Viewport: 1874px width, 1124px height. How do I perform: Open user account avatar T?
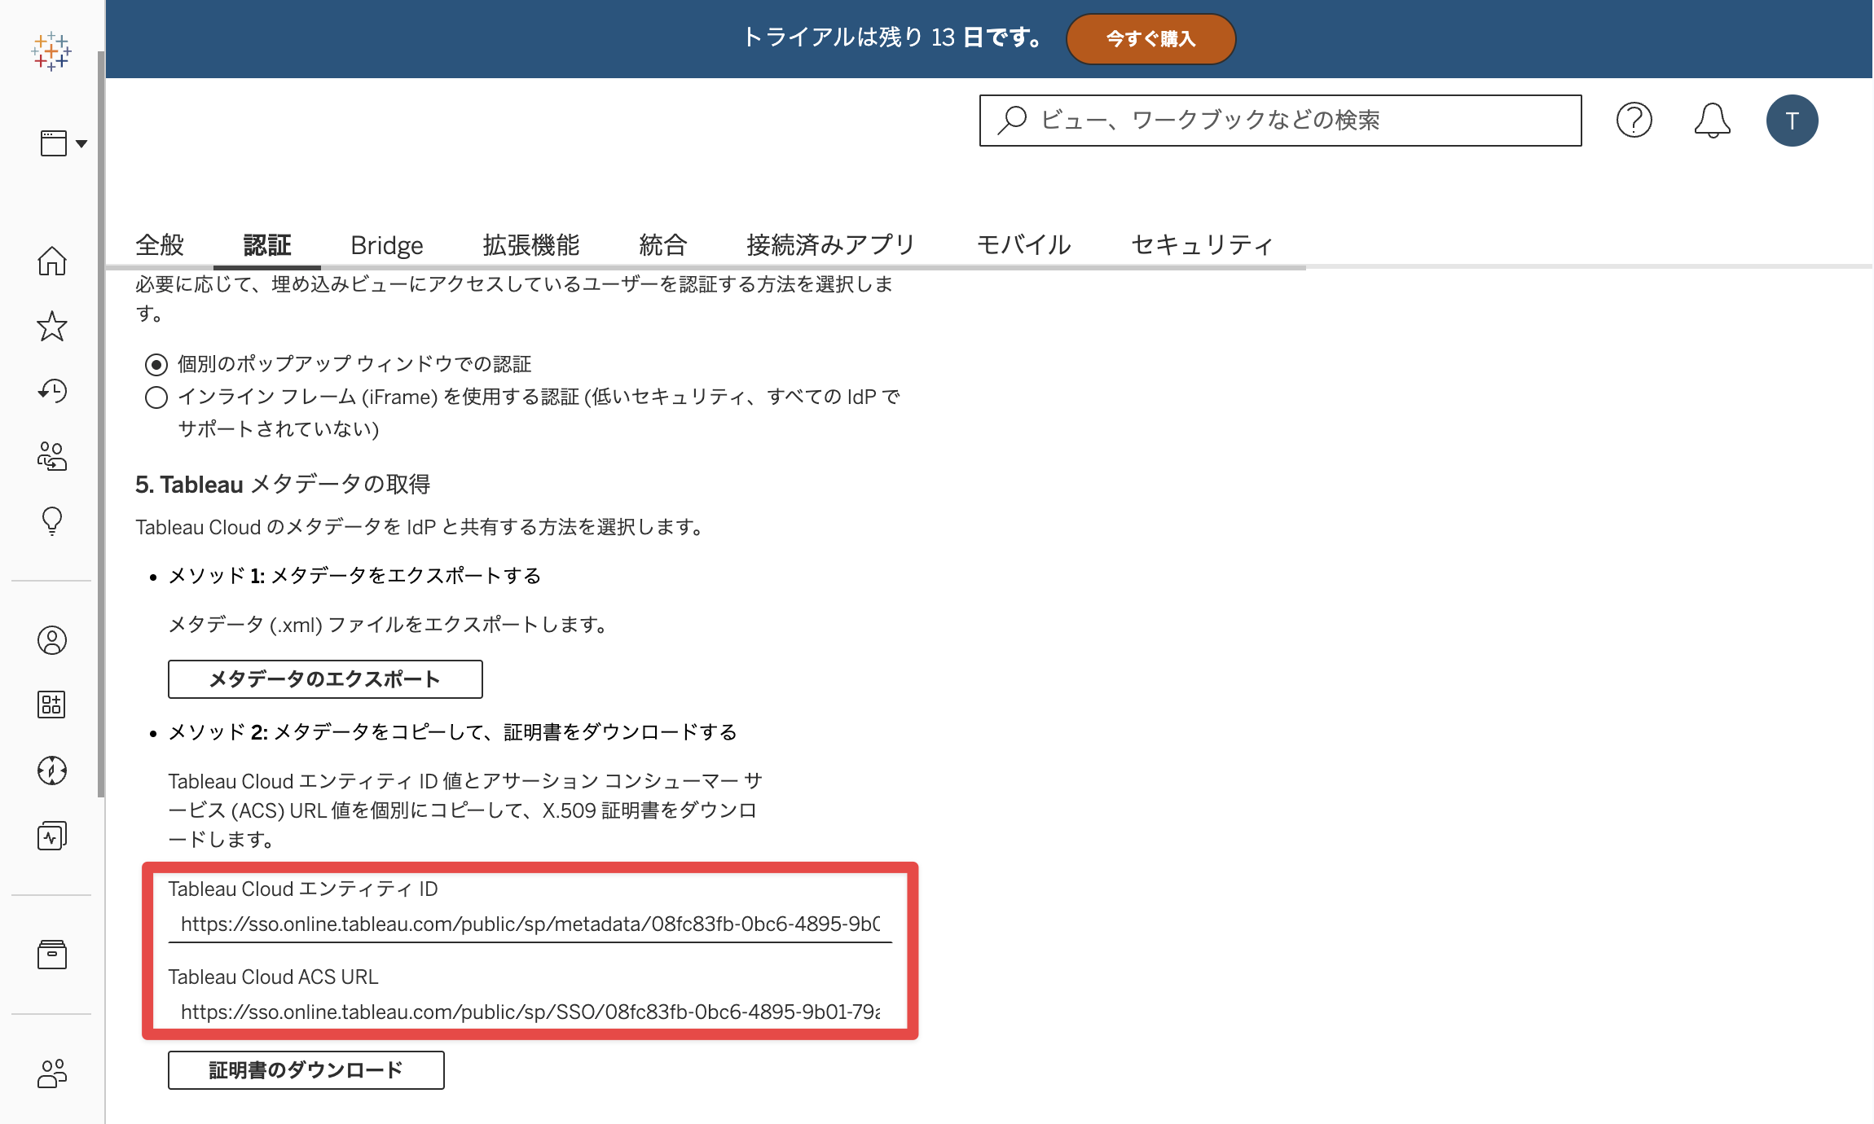point(1792,121)
